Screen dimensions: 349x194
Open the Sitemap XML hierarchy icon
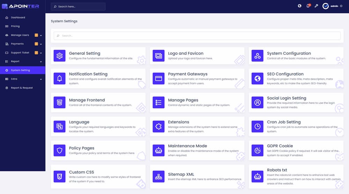point(158,177)
